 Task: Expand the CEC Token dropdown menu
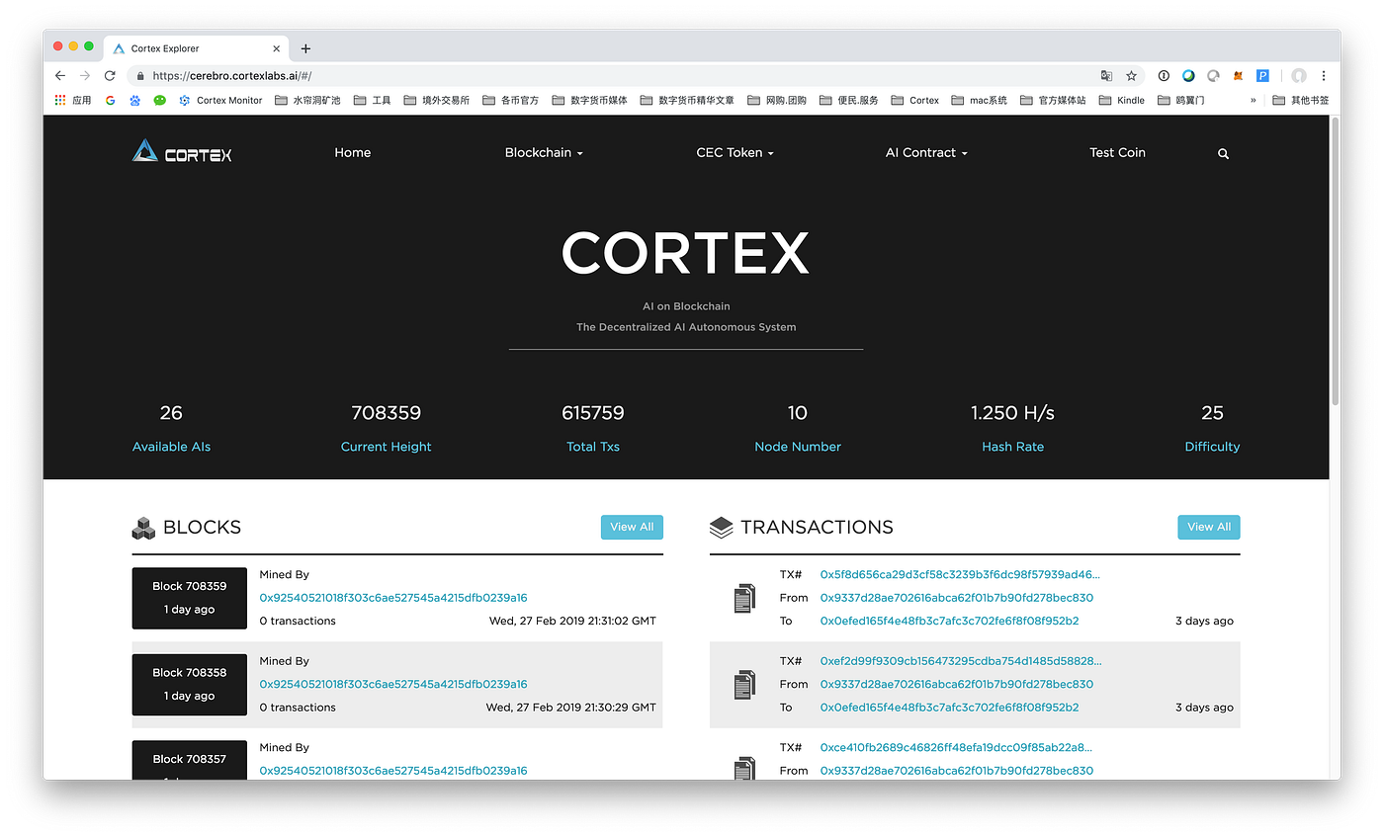pos(735,152)
